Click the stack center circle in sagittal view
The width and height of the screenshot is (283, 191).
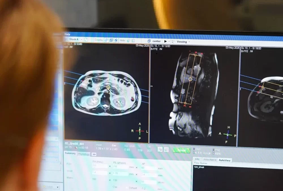[x=190, y=79]
